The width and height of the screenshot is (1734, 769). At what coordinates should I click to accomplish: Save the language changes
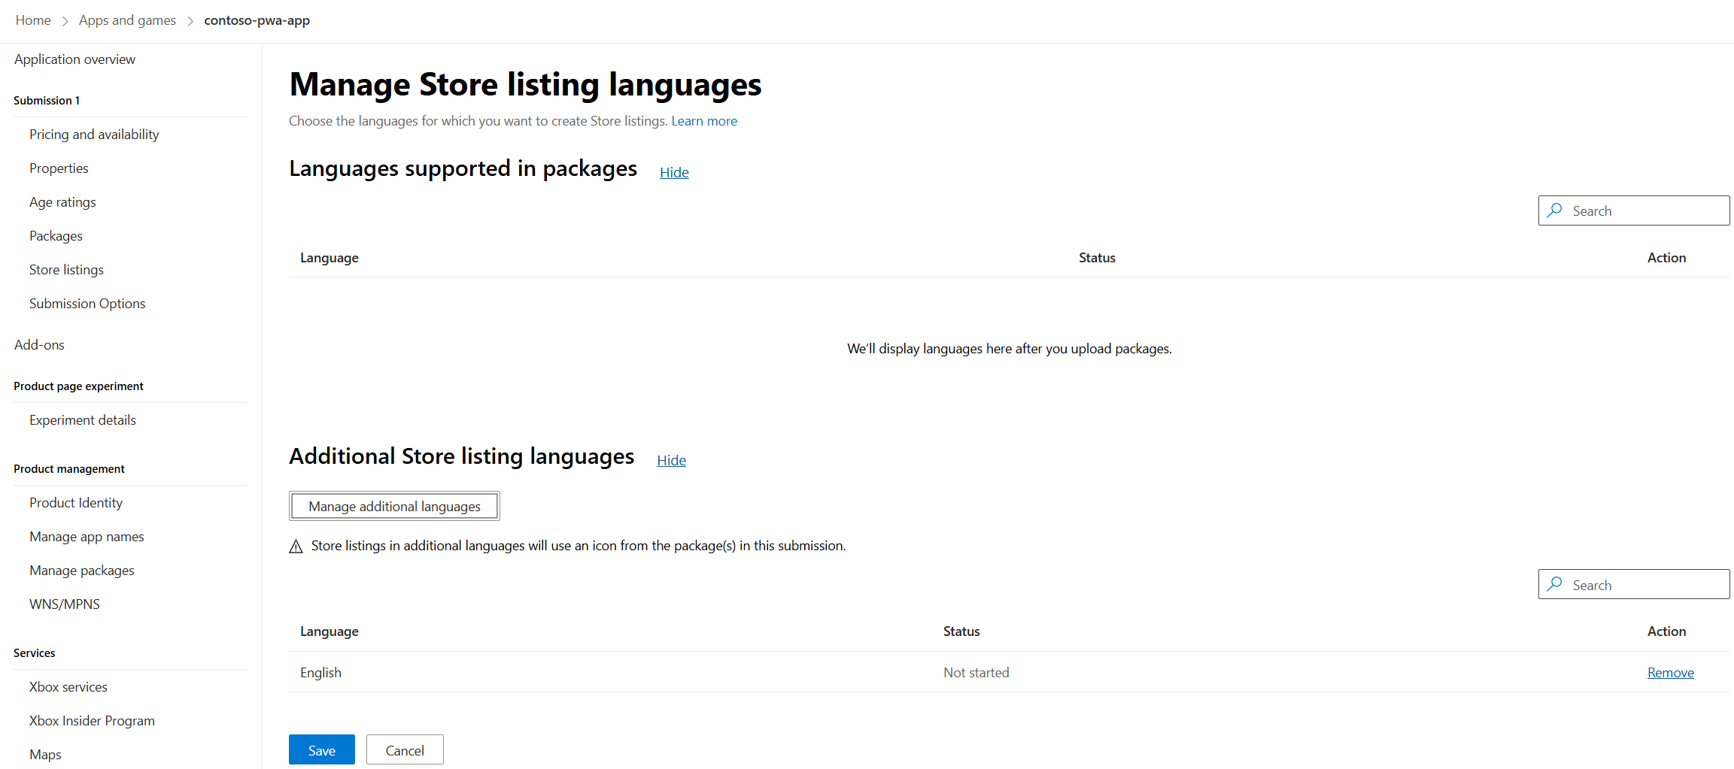(321, 749)
